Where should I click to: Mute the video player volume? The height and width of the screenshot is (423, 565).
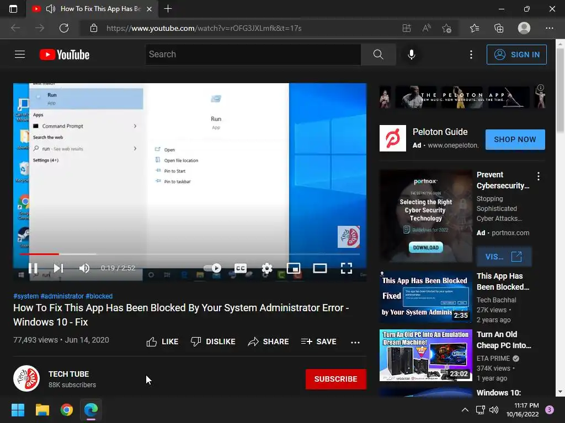[84, 268]
